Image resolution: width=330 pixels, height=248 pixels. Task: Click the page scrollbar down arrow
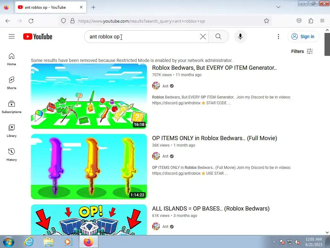tap(327, 232)
